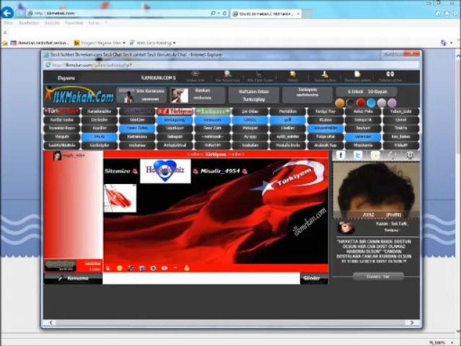Screen dimensions: 461x346
Task: Click the binoculars icon in top toolbar
Action: click(390, 74)
